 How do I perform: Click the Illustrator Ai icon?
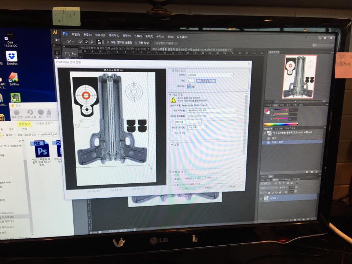[55, 33]
